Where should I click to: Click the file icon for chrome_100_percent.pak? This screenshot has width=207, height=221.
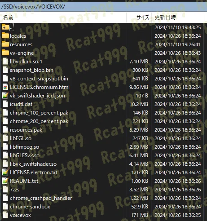[5, 113]
